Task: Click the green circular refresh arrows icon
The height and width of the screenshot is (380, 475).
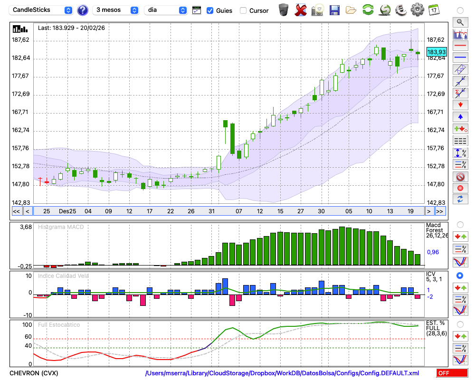Action: pyautogui.click(x=368, y=9)
